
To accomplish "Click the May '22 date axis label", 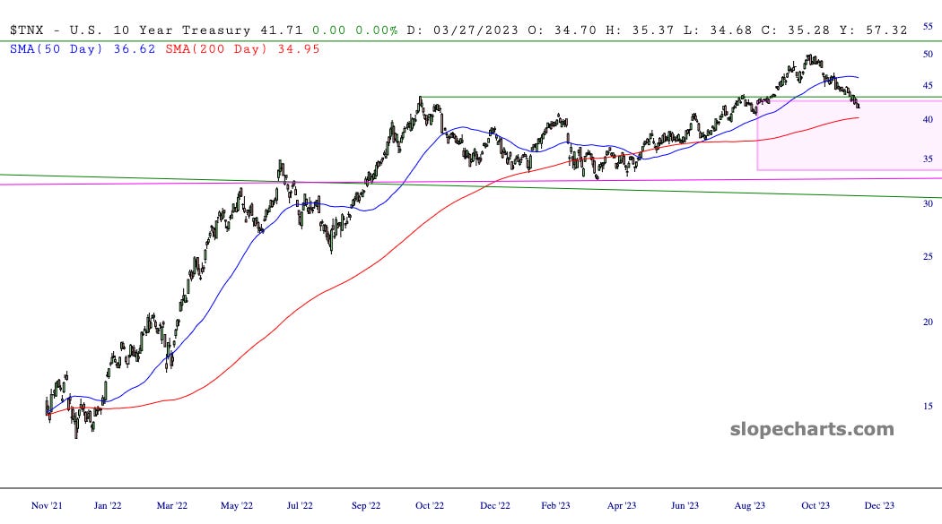I will pyautogui.click(x=237, y=505).
